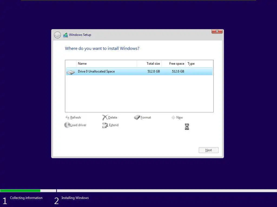Click the drive icon for Drive 0

(71, 72)
